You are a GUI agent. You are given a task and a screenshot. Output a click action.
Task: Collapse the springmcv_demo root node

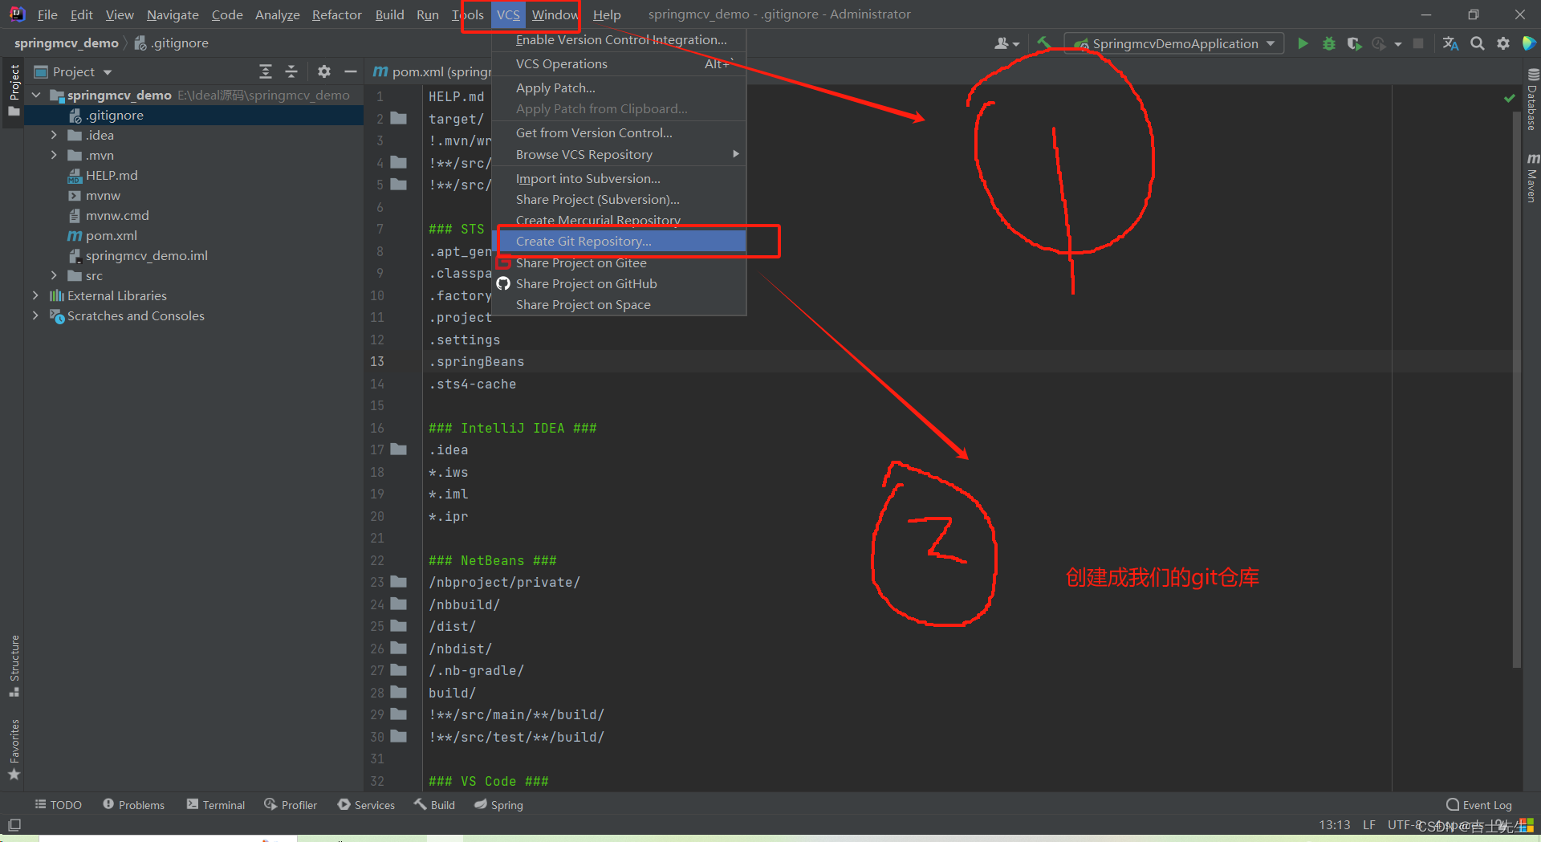pos(35,95)
